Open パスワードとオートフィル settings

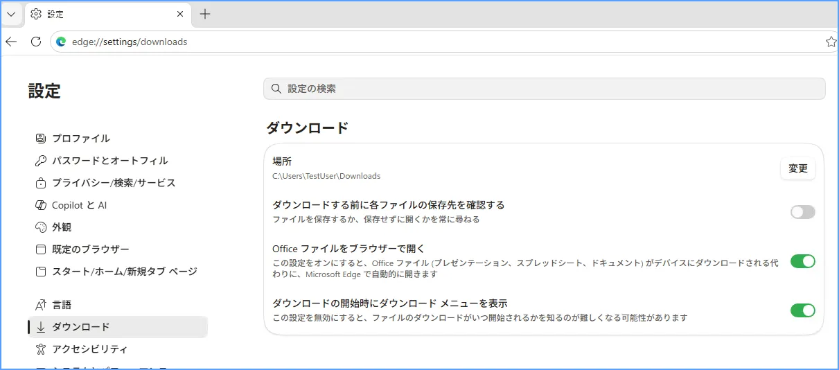118,161
